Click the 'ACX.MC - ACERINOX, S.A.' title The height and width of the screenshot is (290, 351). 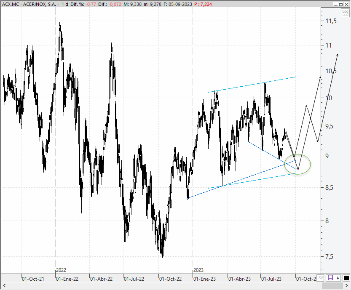[29, 4]
